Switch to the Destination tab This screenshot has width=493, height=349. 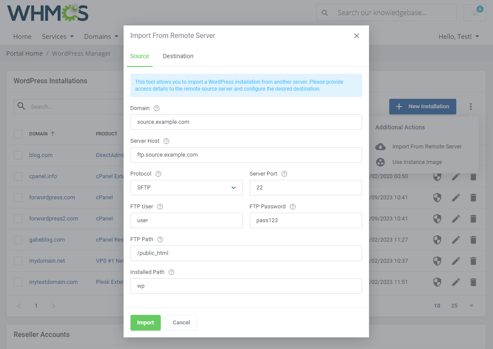(x=178, y=56)
